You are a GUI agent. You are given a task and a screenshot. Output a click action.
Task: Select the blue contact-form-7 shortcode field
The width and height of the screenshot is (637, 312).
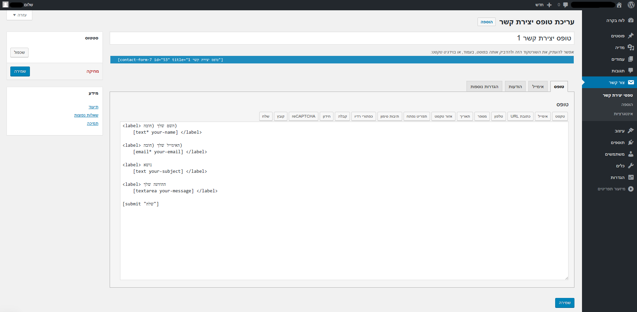click(x=342, y=60)
